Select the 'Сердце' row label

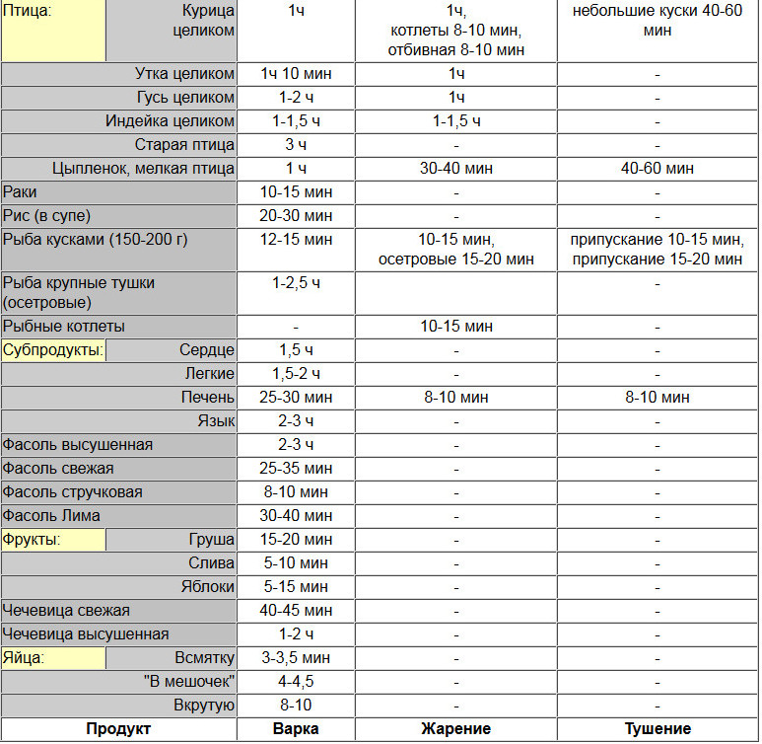pos(172,350)
